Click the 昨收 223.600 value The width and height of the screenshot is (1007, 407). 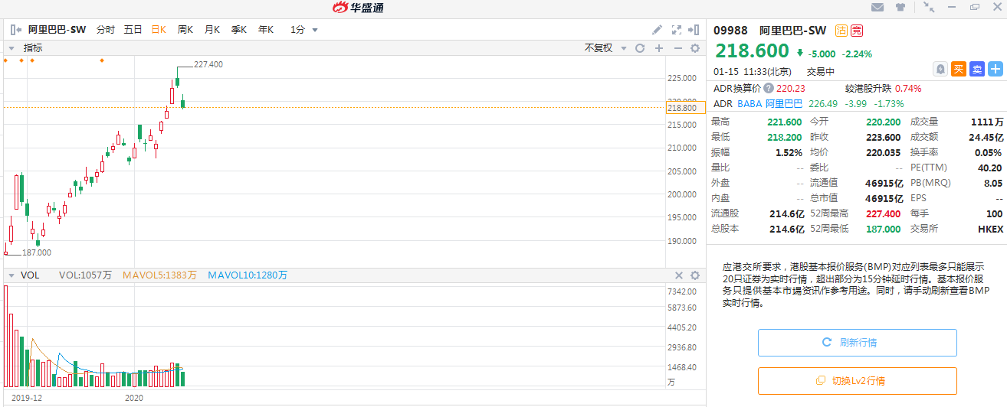(x=884, y=137)
